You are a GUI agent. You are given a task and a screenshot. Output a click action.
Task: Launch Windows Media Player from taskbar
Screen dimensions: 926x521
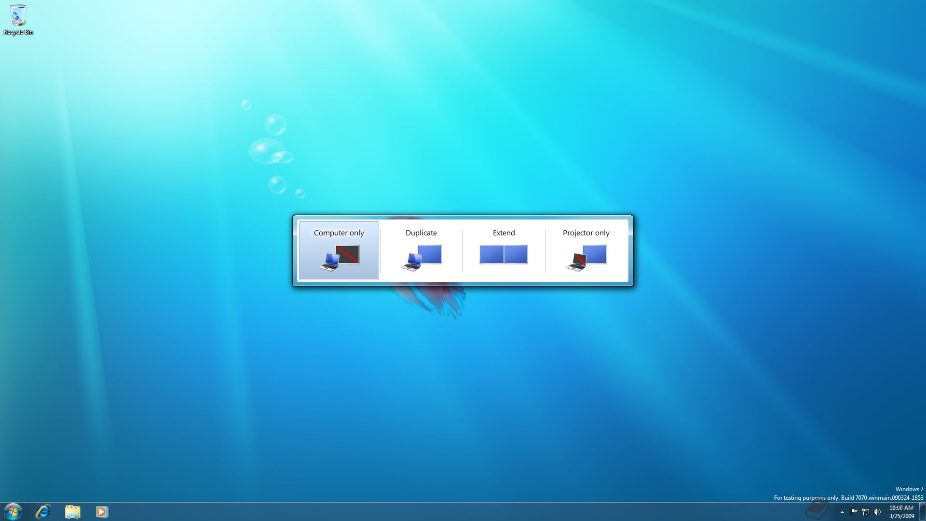tap(102, 511)
